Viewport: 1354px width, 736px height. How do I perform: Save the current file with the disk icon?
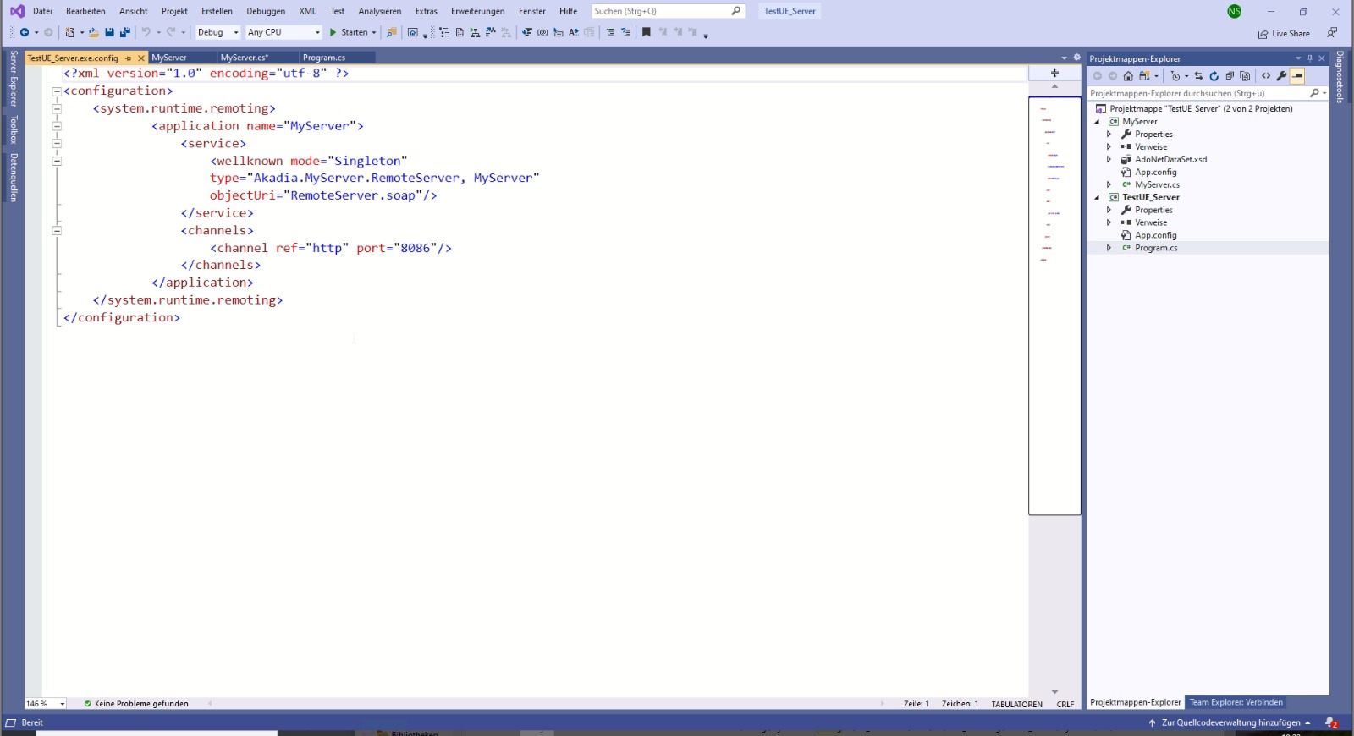coord(109,32)
